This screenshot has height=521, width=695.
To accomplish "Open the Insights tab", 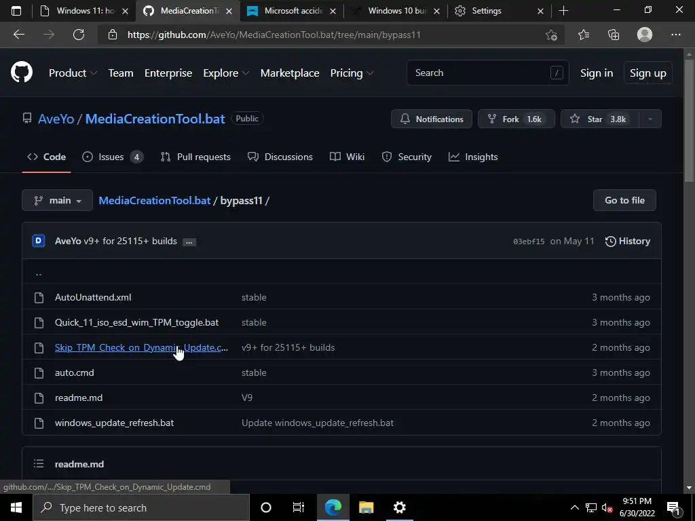I will point(473,157).
